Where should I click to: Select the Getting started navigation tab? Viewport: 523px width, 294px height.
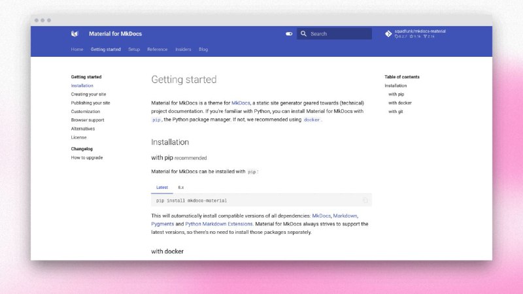(x=106, y=50)
